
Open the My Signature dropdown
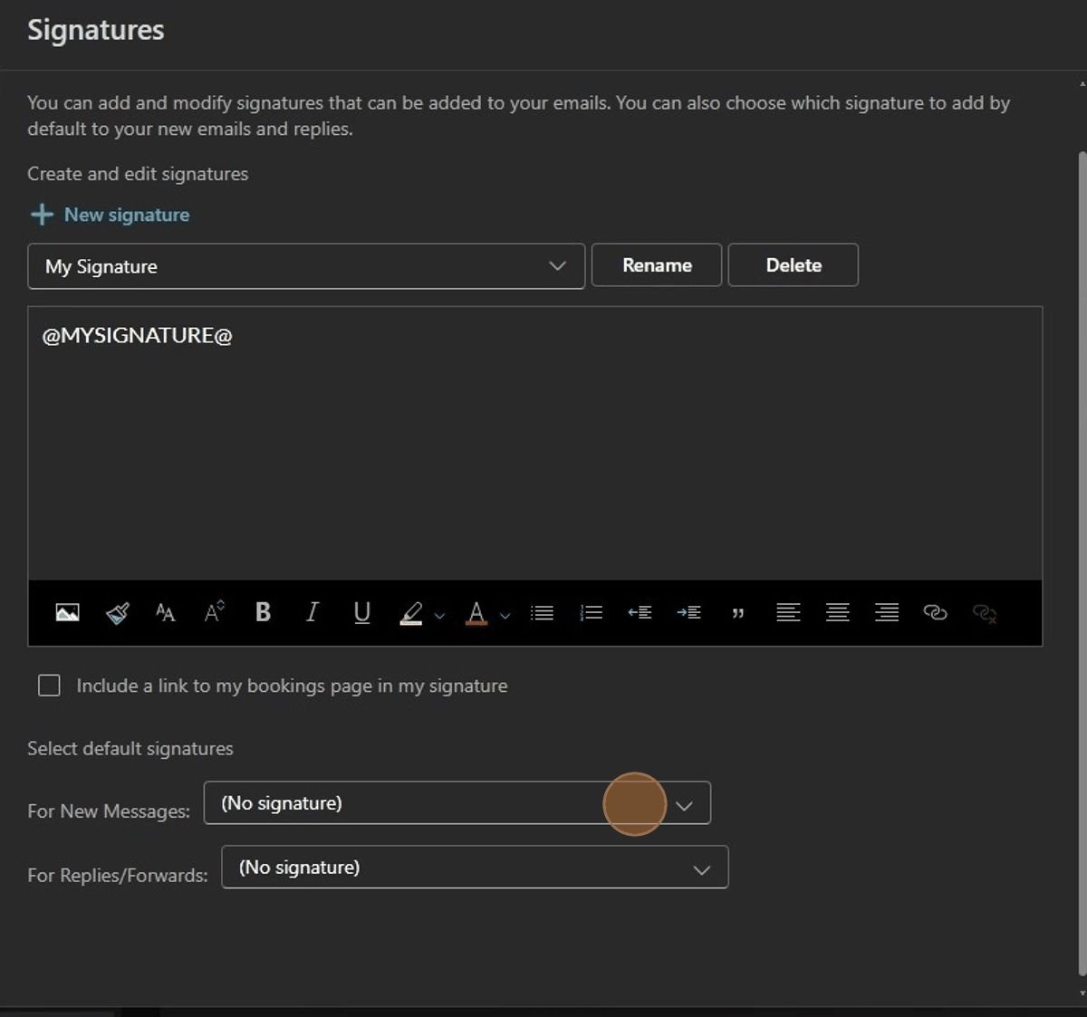coord(306,266)
